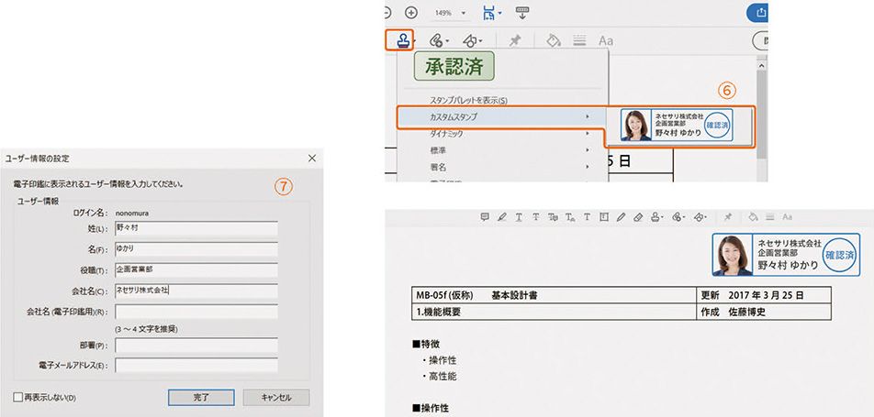Select the pencil drawing tool in lower window

pos(621,217)
